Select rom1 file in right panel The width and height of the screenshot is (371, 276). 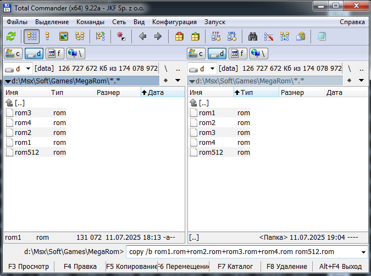[x=220, y=113]
